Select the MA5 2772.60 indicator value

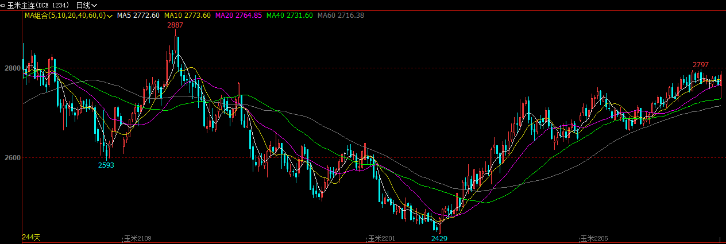138,16
